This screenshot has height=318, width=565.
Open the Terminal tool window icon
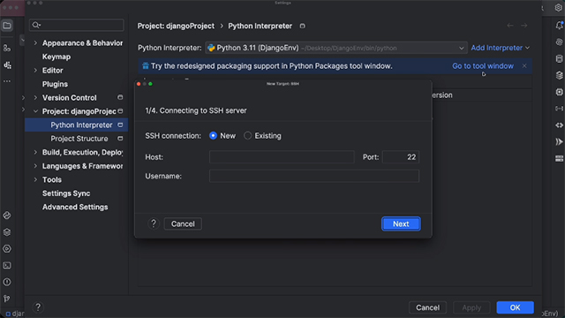pos(7,265)
